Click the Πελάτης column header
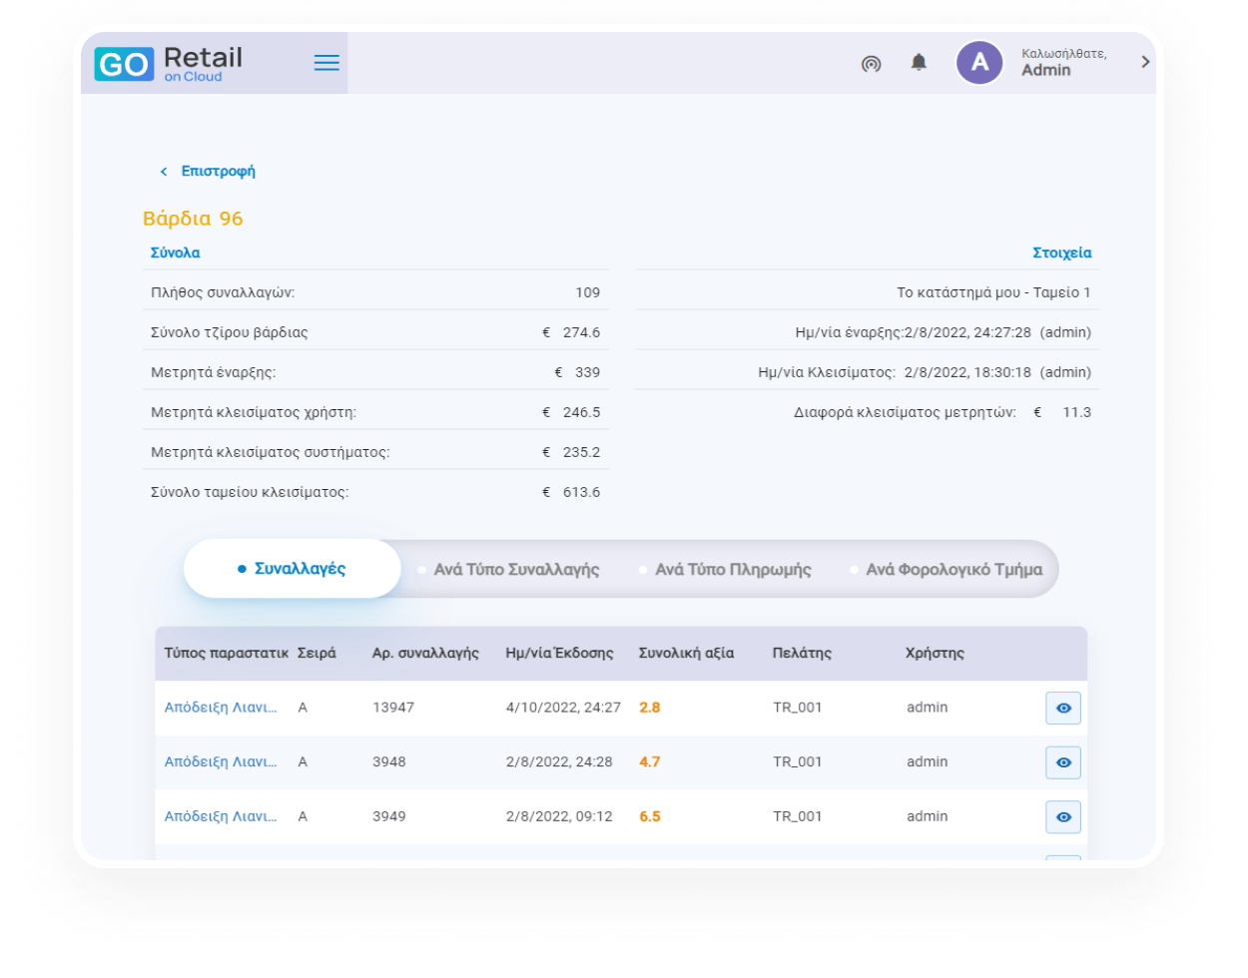This screenshot has width=1248, height=978. pos(802,654)
